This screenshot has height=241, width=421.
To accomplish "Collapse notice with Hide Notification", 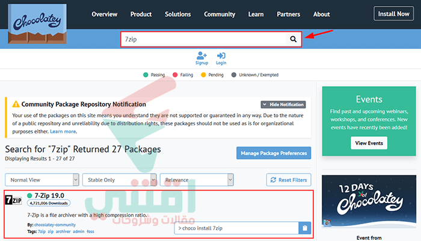I will click(283, 104).
